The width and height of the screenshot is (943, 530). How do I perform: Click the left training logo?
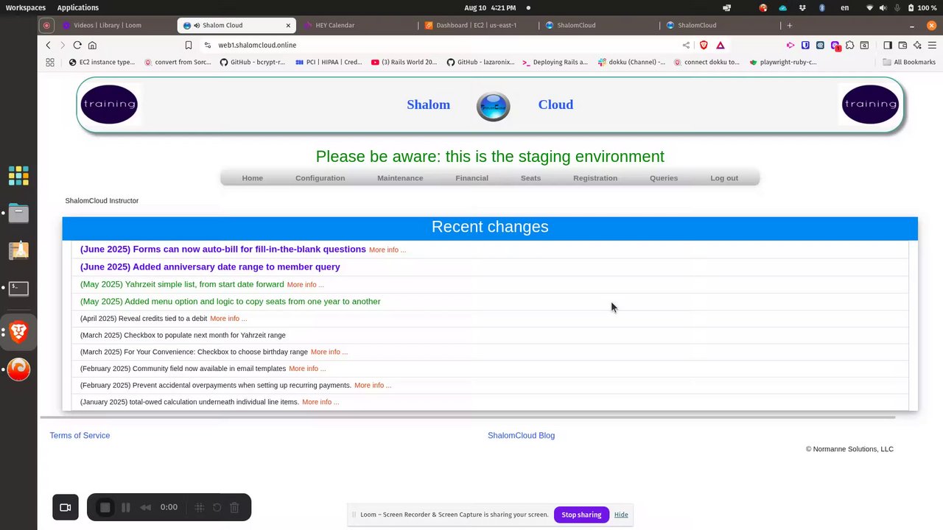tap(109, 104)
